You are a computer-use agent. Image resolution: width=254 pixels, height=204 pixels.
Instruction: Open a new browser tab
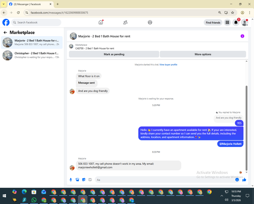tap(57, 4)
